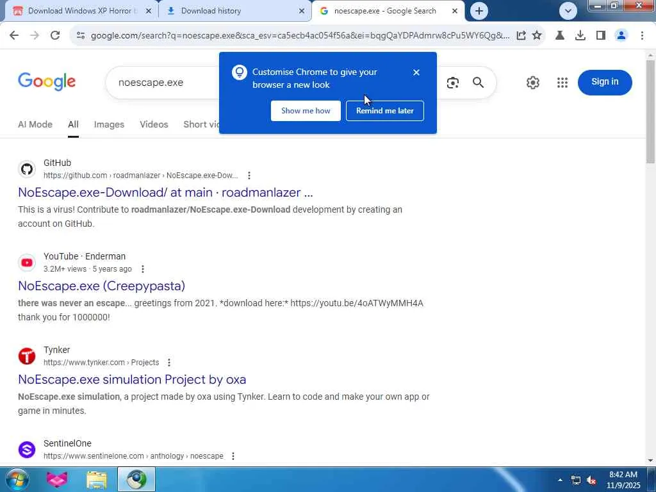Open the Google apps grid
This screenshot has height=492, width=656.
(x=562, y=83)
